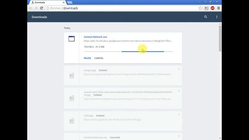Click the 'Deleted' label beside 1292.jpg
Viewport: 249px width, 140px height.
(x=100, y=115)
